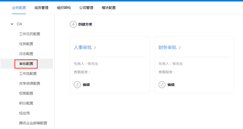Go to the 公司管理 tab
This screenshot has width=243, height=129.
point(86,8)
